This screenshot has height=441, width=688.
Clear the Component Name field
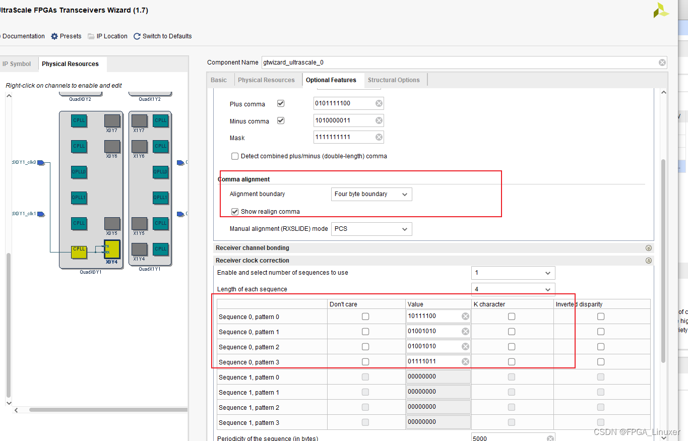click(662, 62)
